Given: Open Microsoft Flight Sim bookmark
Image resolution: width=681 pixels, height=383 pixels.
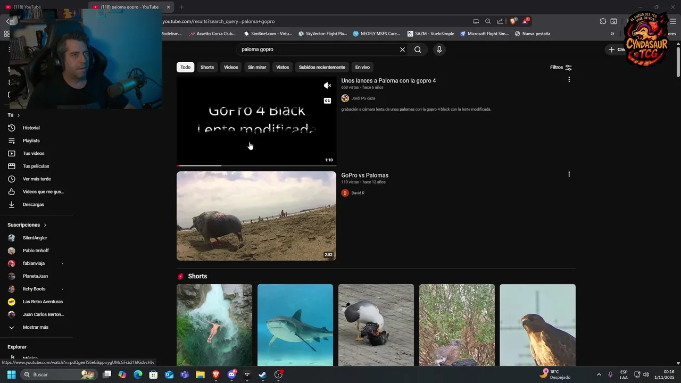Looking at the screenshot, I should coord(485,34).
